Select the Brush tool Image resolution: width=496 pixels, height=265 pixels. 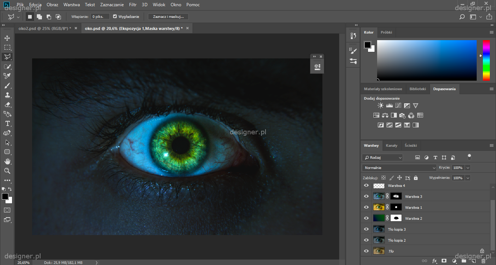click(x=7, y=86)
